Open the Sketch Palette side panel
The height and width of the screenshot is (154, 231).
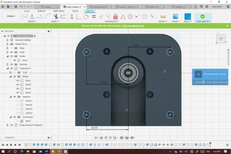click(228, 58)
